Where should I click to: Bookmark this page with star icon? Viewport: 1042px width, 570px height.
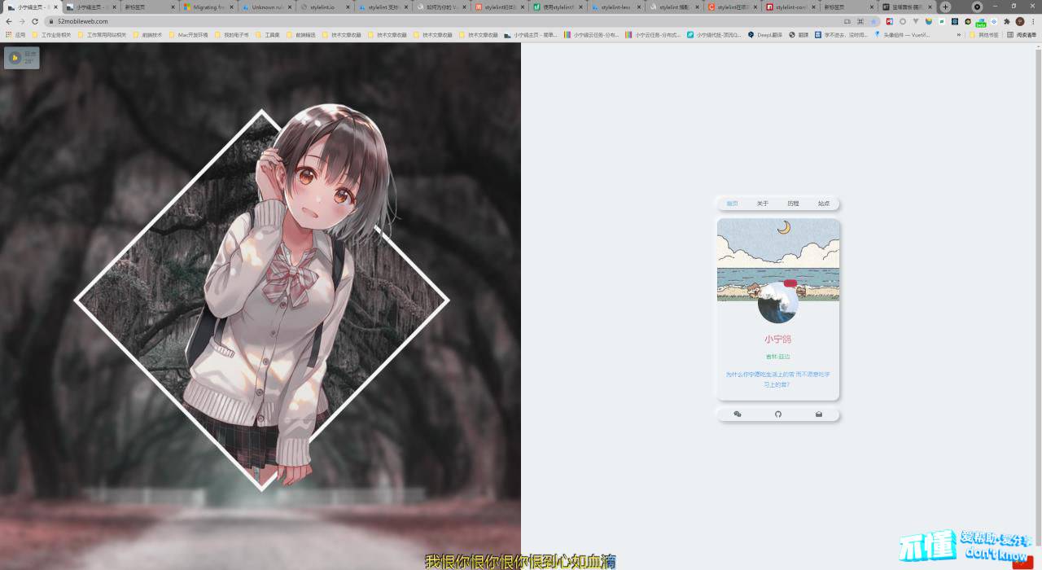click(873, 21)
